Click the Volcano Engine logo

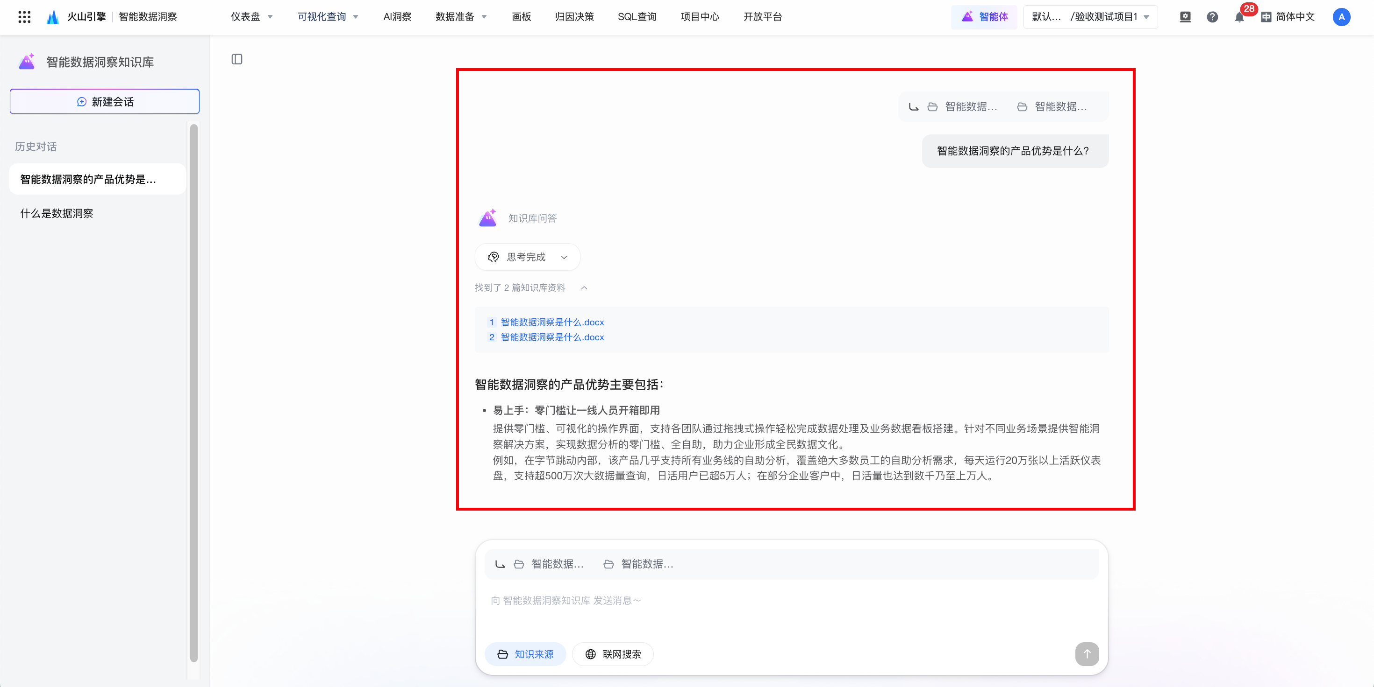52,17
